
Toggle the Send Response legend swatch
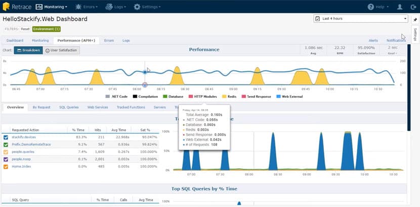tap(244, 97)
